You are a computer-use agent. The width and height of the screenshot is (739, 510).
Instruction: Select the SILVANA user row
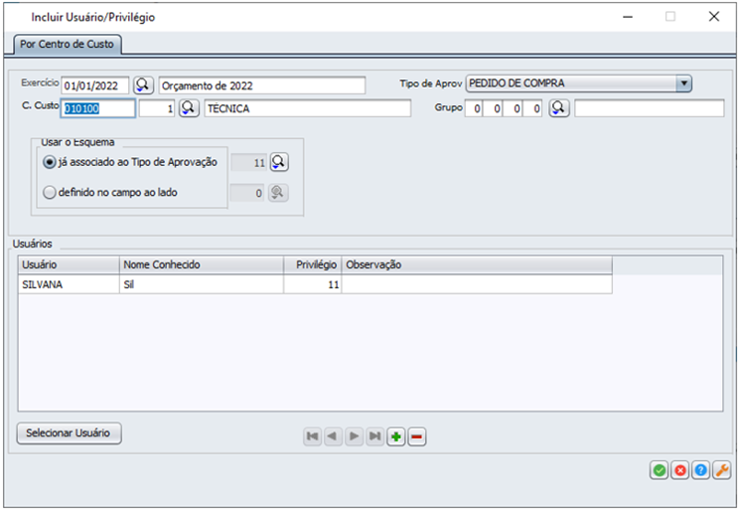[68, 284]
